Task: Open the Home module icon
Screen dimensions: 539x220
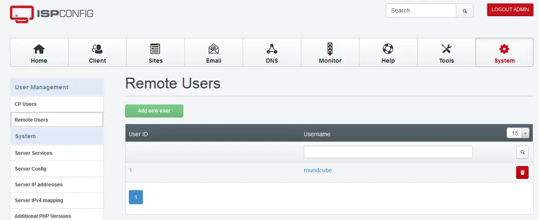Action: (x=39, y=49)
